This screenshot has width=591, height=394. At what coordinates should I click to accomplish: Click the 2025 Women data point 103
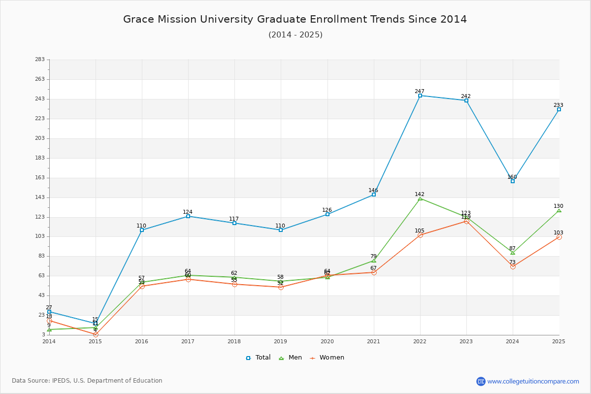coord(559,237)
